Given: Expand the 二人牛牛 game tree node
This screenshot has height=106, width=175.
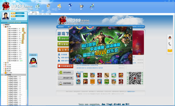Looking at the screenshot, I should (4, 65).
